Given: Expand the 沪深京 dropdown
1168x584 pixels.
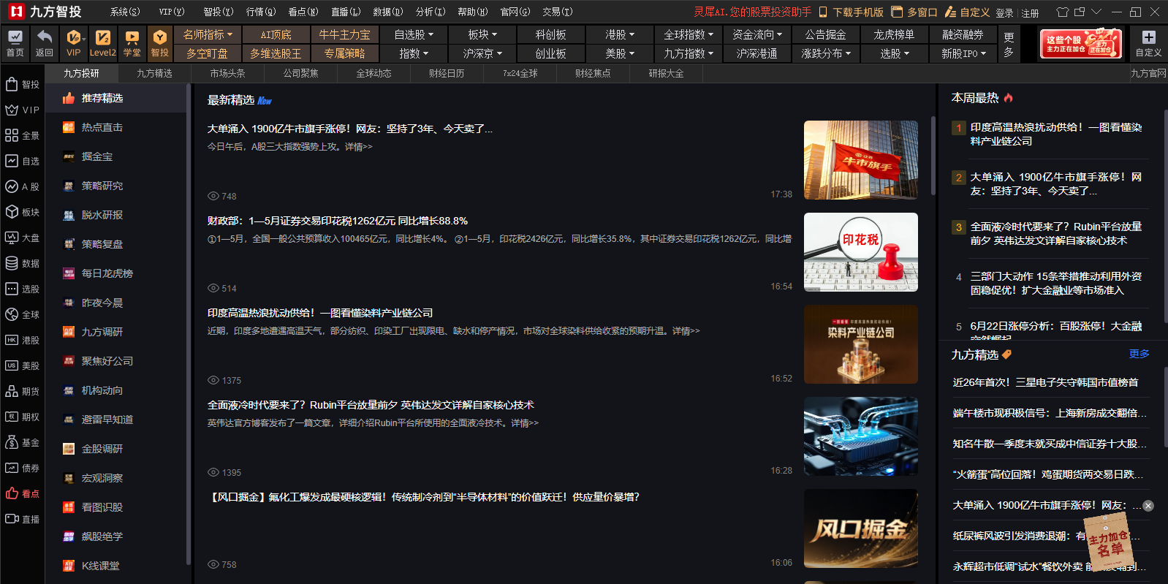Looking at the screenshot, I should (482, 53).
